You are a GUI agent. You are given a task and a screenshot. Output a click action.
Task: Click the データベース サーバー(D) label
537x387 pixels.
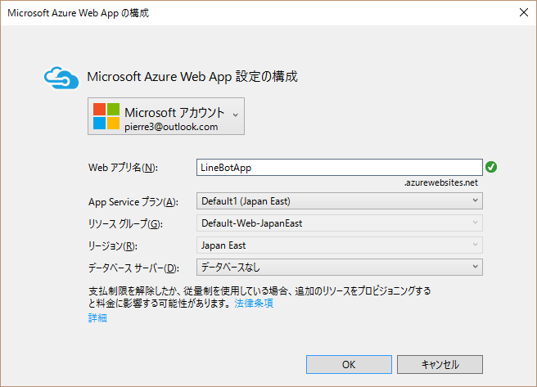[x=133, y=268]
